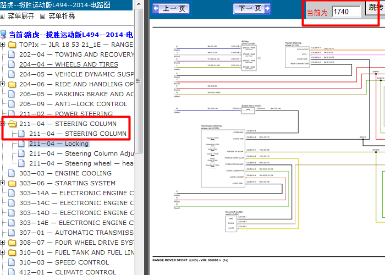Open 204-04 Wheels and Tires entry
The width and height of the screenshot is (385, 275).
[x=69, y=64]
